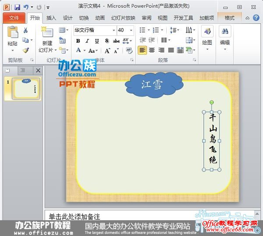Switch to the 插入 Insert tab
This screenshot has height=236, width=263.
tap(51, 18)
